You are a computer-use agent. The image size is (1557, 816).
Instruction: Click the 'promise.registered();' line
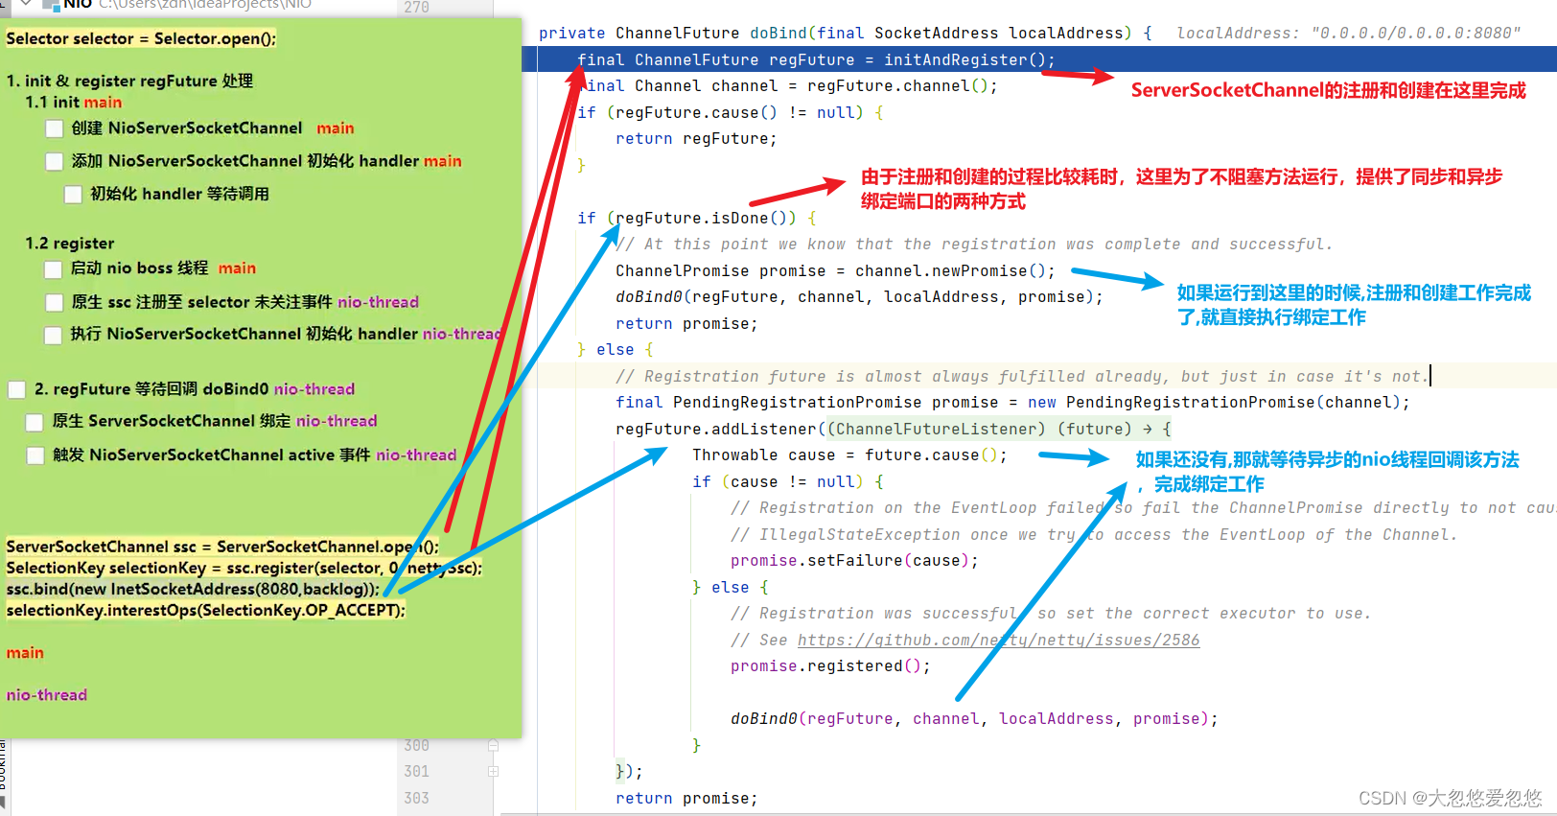pos(830,666)
